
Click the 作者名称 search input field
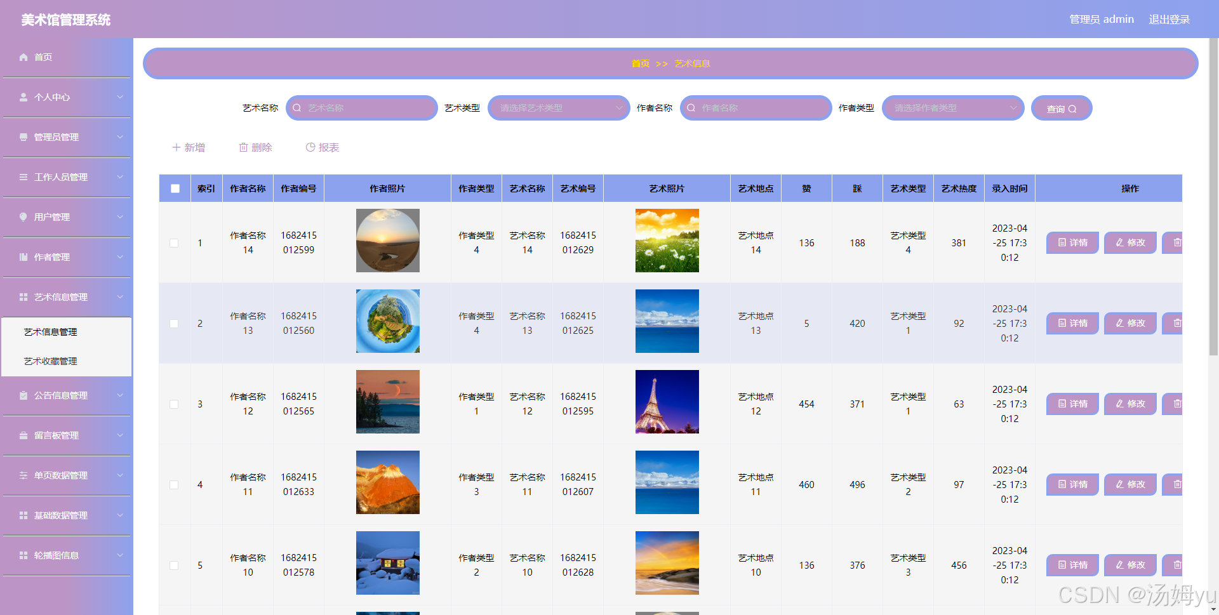(x=756, y=108)
